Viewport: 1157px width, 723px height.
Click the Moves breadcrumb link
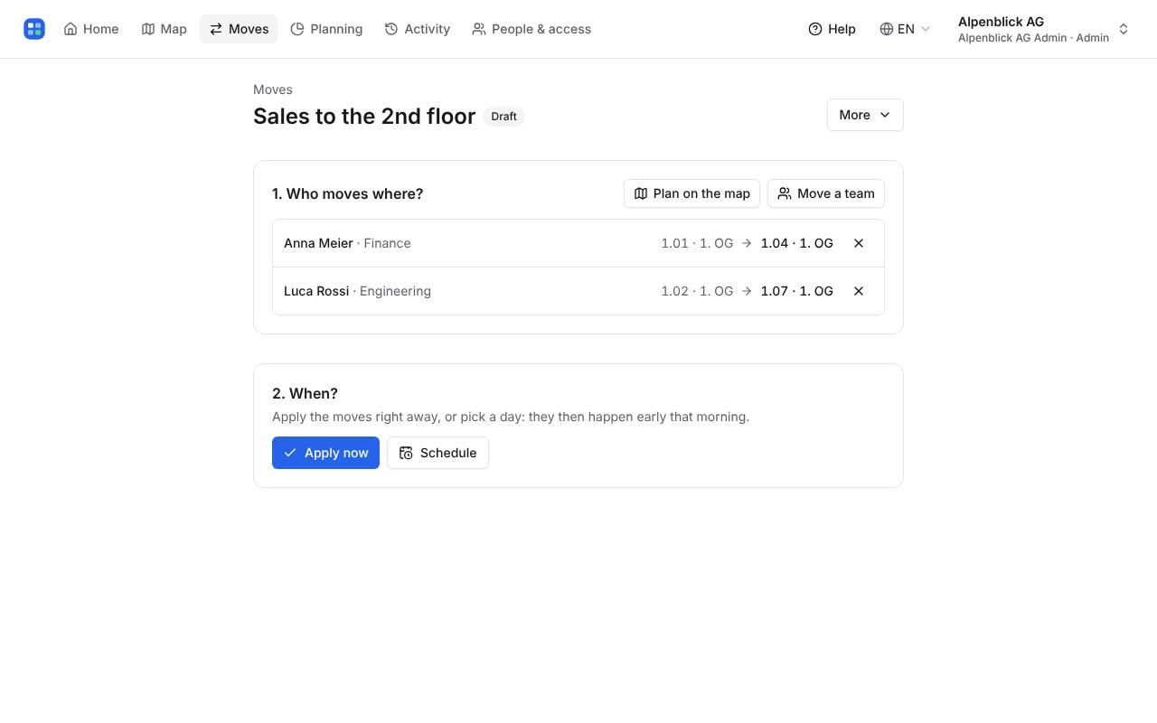tap(273, 89)
